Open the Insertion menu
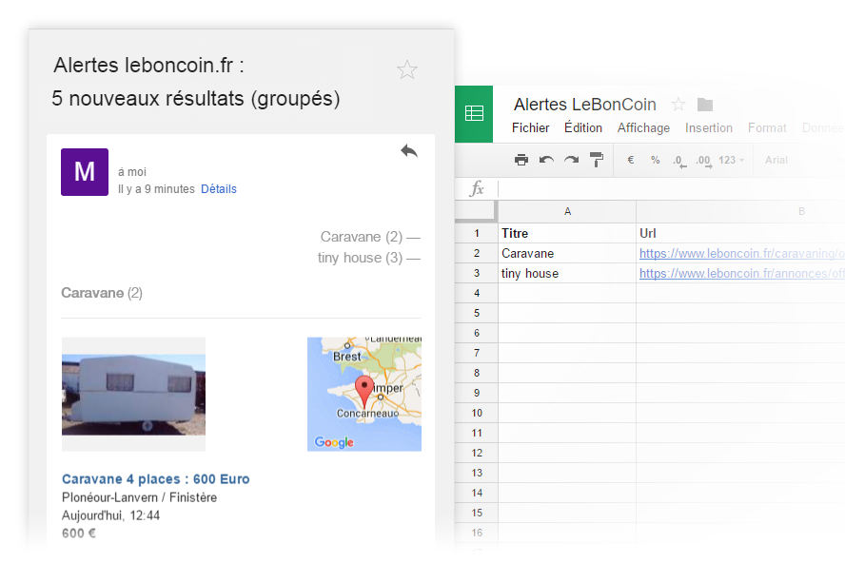Image resolution: width=845 pixels, height=582 pixels. tap(709, 128)
